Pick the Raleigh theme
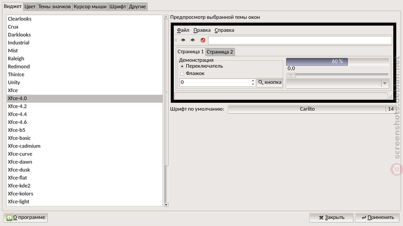The width and height of the screenshot is (403, 226). coord(85,58)
